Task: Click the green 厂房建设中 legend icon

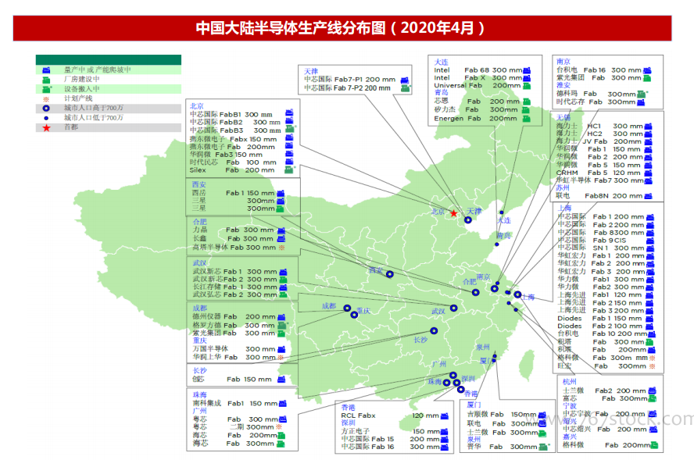Action: click(46, 80)
